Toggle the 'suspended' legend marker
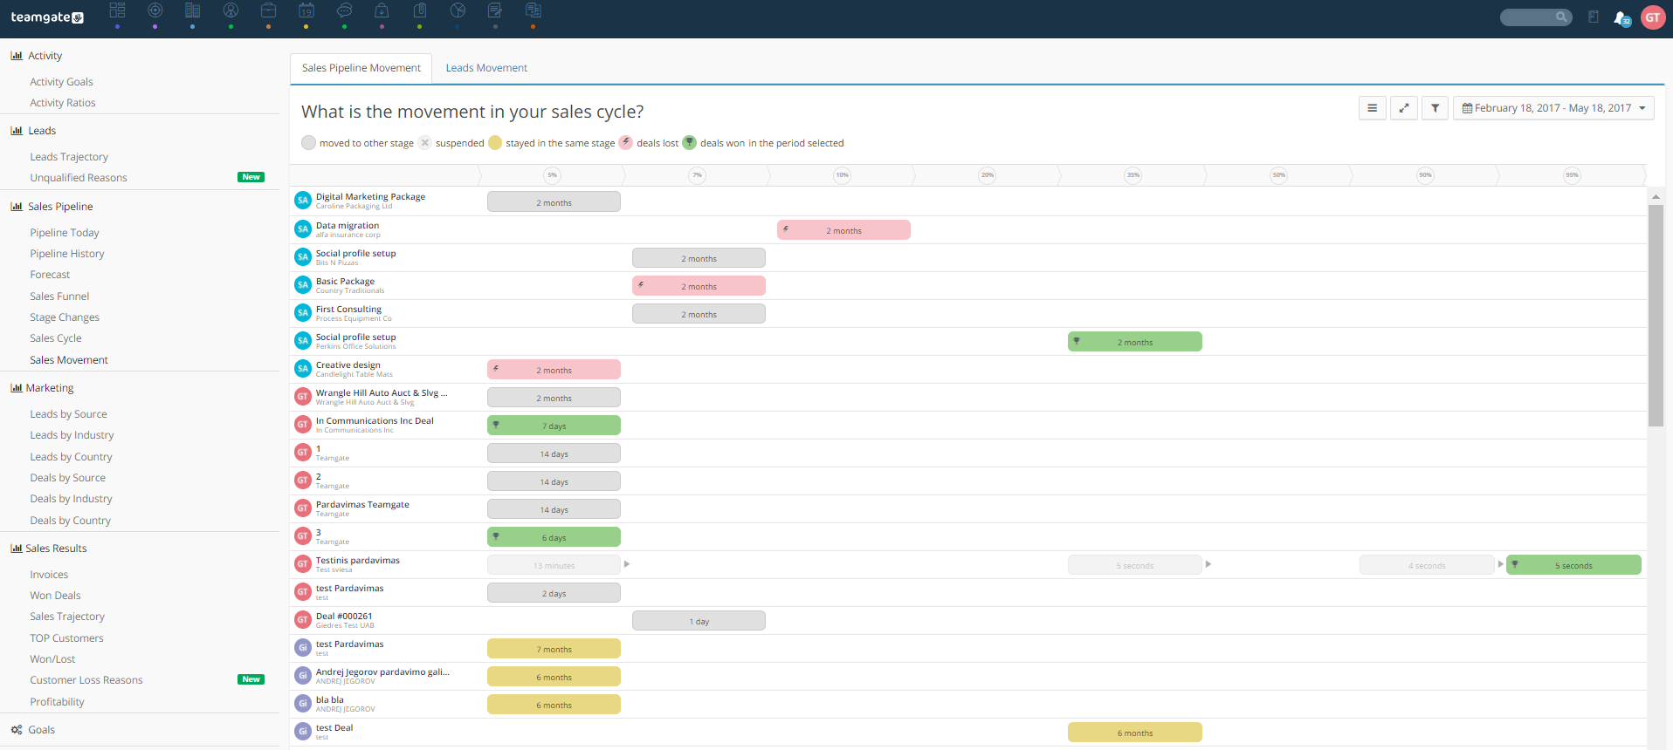This screenshot has height=750, width=1673. [425, 143]
